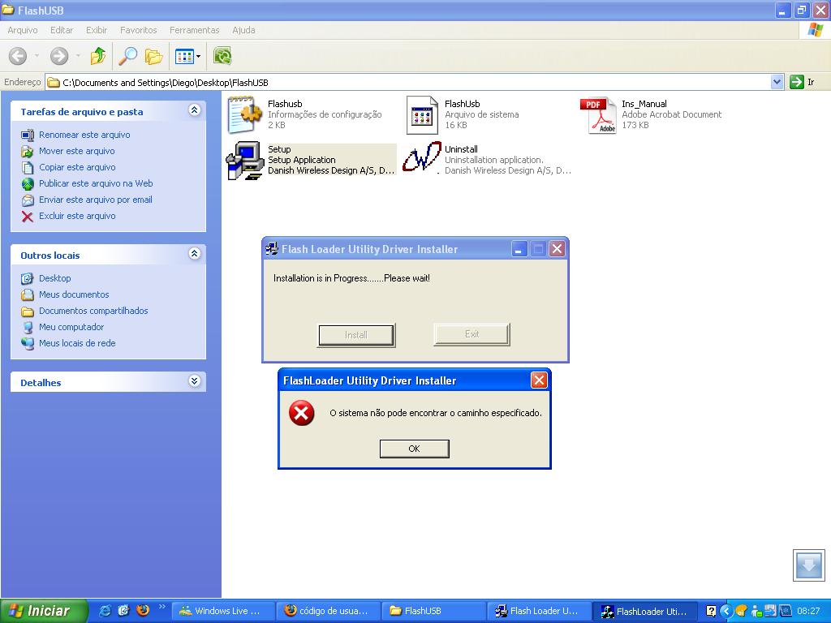Click OK in the error dialog
The width and height of the screenshot is (831, 623).
tap(415, 449)
